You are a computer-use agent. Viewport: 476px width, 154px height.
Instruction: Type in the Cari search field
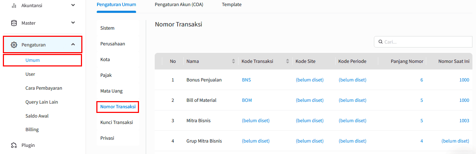tap(426, 42)
